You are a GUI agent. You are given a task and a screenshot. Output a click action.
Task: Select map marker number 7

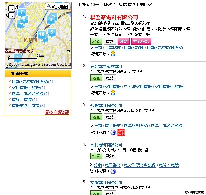pyautogui.click(x=22, y=13)
